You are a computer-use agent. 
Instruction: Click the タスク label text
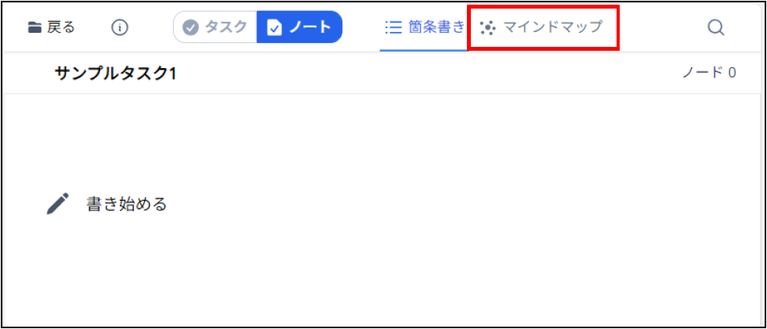click(x=226, y=27)
